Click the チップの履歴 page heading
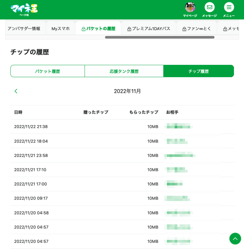The height and width of the screenshot is (249, 244). click(x=30, y=52)
